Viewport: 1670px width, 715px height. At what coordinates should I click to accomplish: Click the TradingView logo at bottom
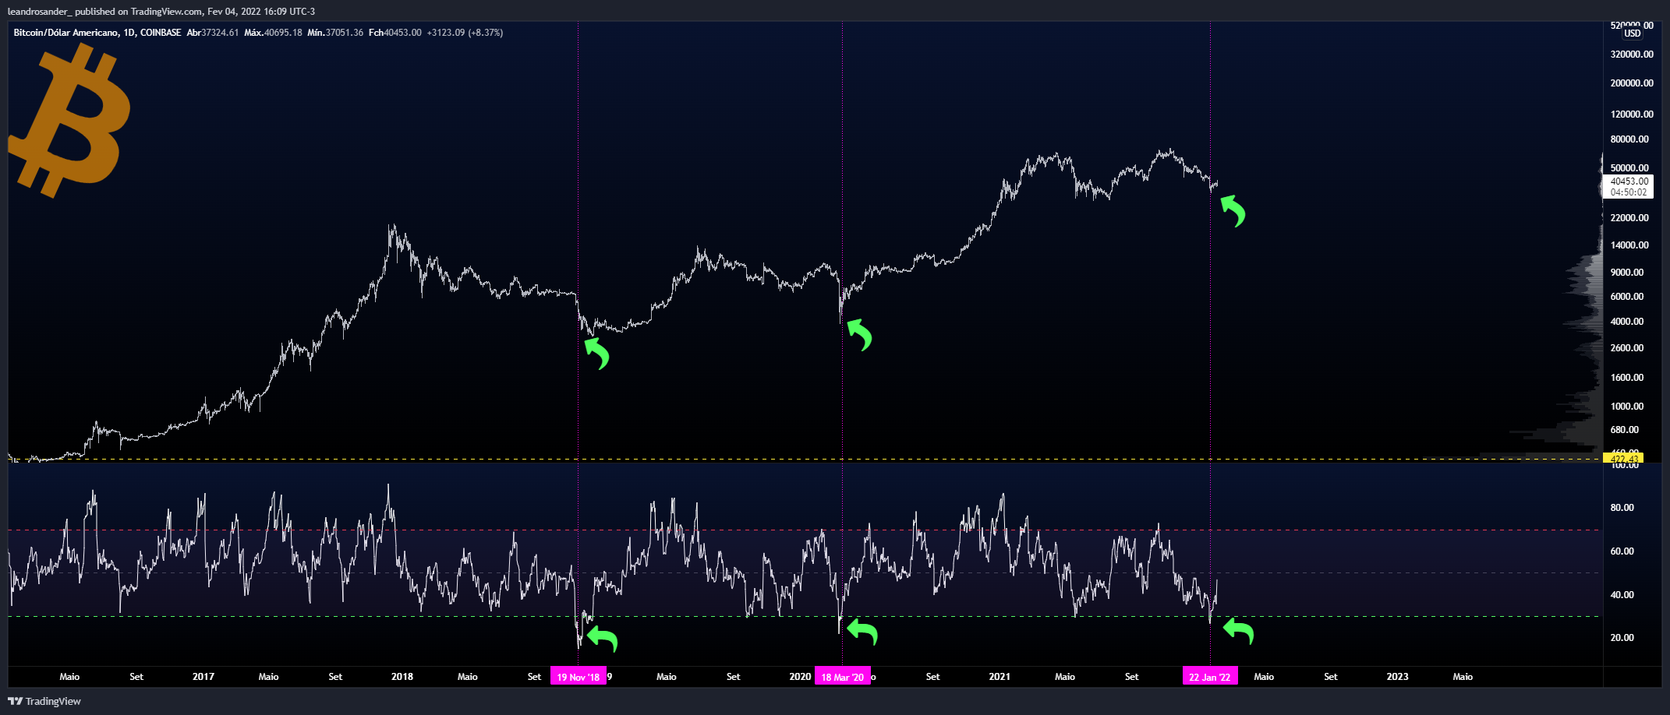(x=44, y=701)
